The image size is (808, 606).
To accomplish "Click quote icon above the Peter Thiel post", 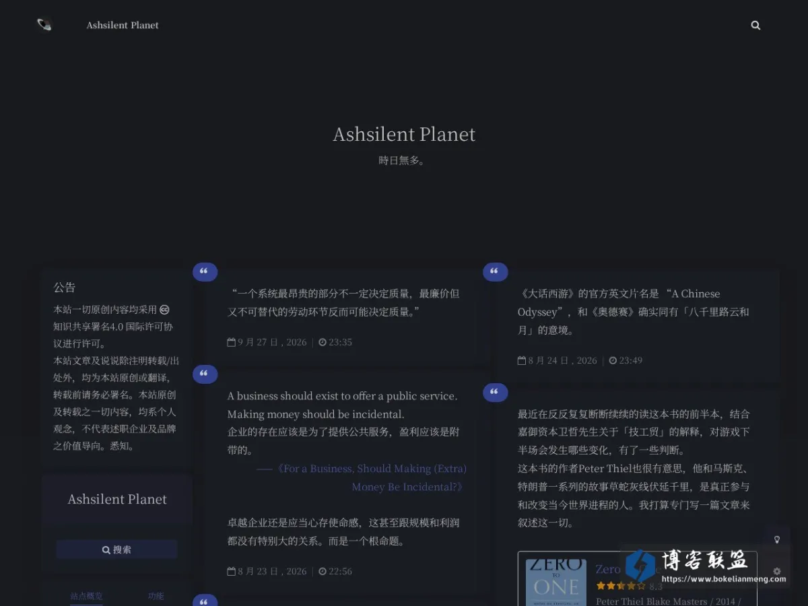I will (x=495, y=393).
